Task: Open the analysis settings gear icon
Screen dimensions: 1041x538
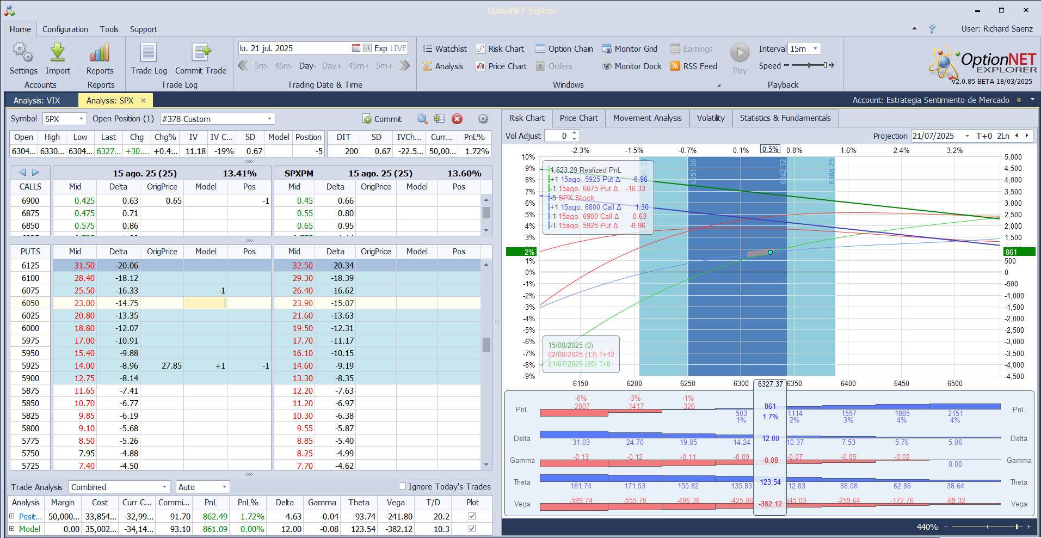Action: pyautogui.click(x=483, y=119)
